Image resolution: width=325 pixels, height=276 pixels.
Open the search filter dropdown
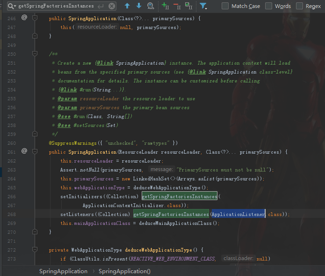(203, 6)
